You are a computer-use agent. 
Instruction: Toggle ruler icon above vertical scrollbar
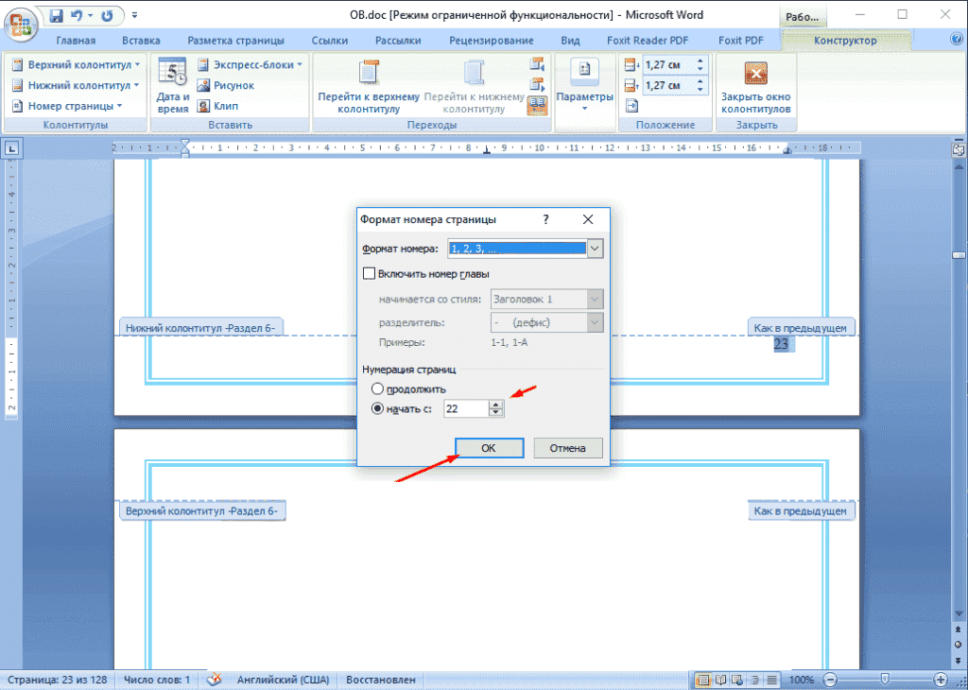pyautogui.click(x=959, y=148)
